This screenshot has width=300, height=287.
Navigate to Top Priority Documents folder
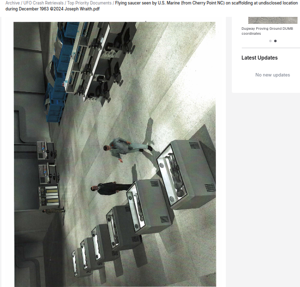[x=90, y=3]
